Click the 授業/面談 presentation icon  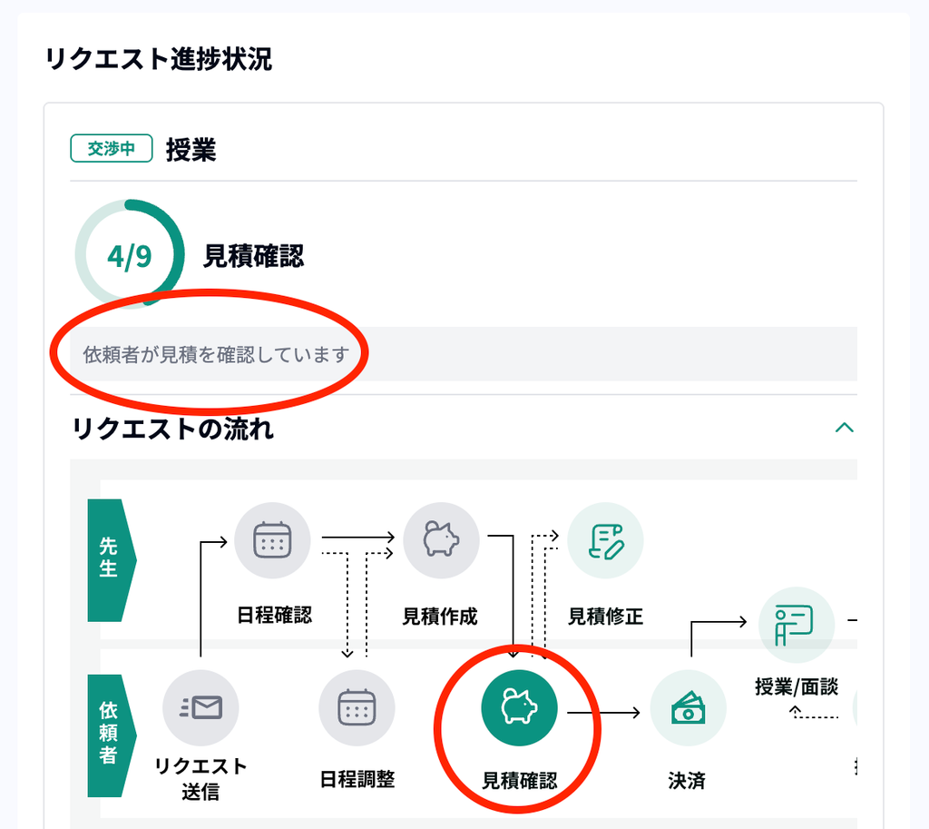pos(797,625)
